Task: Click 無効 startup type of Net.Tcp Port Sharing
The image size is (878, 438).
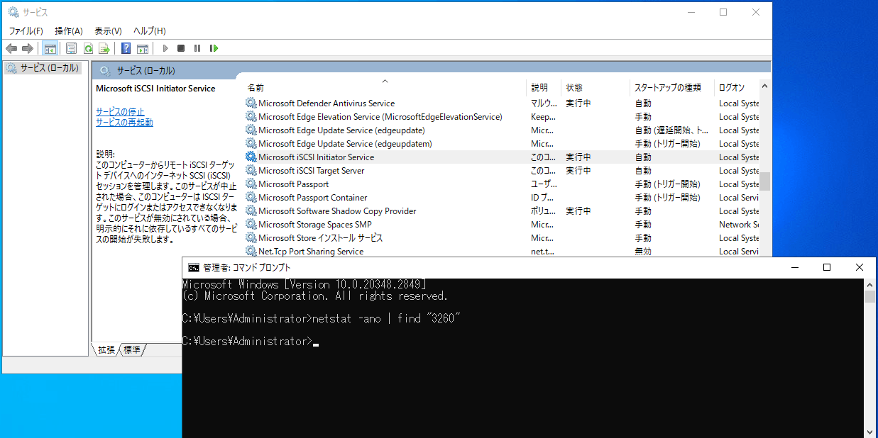Action: click(643, 251)
